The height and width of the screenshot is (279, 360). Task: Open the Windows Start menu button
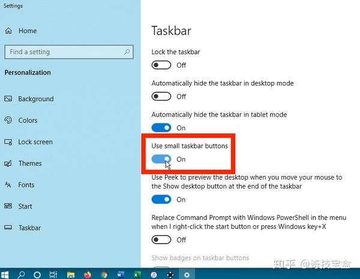pyautogui.click(x=4, y=275)
